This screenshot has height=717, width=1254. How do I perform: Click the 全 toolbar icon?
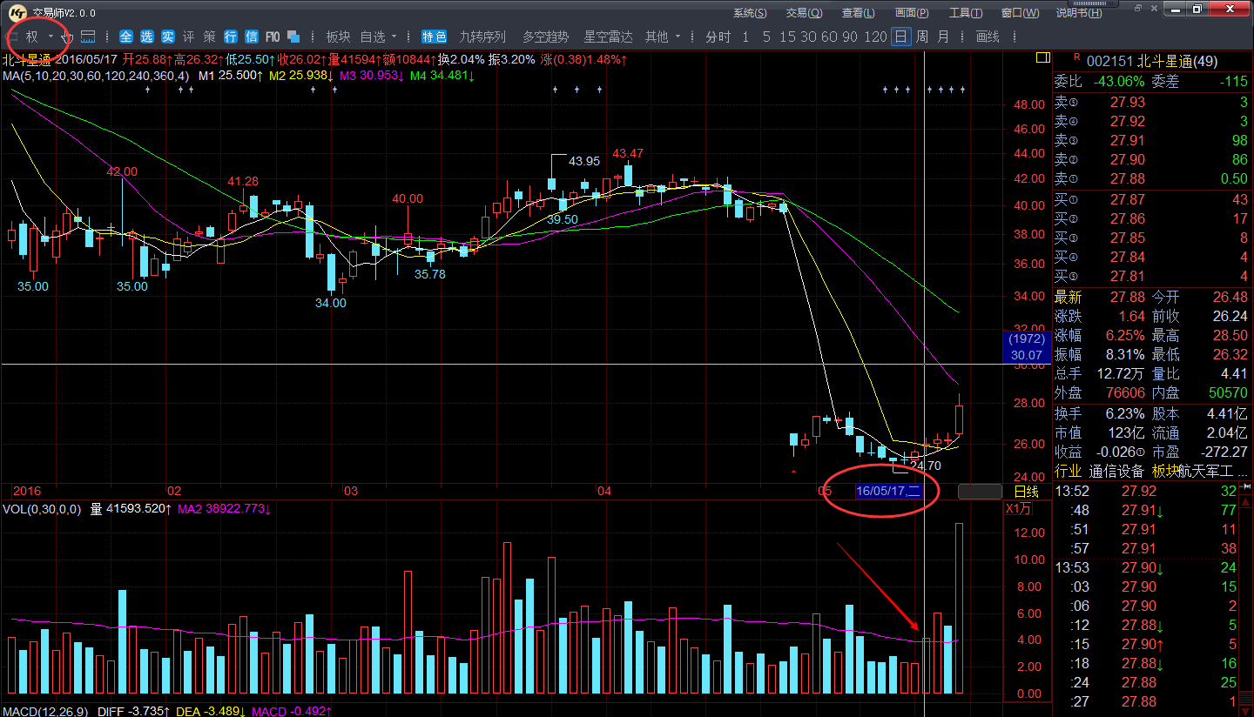(x=126, y=37)
